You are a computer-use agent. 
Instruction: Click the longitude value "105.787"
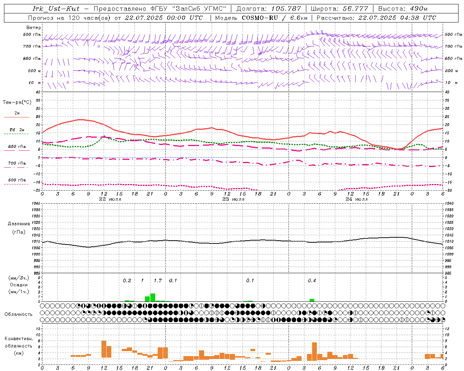(287, 9)
